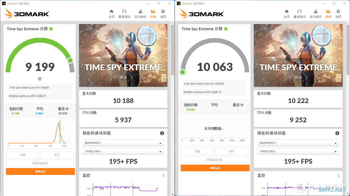
Task: Click green score gauge marker, left window
Action: 70,61
